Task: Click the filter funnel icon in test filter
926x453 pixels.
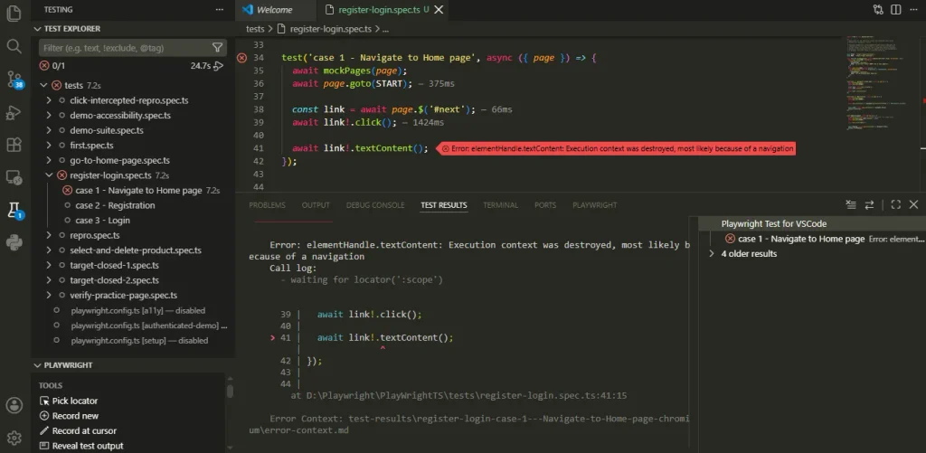Action: [x=217, y=48]
